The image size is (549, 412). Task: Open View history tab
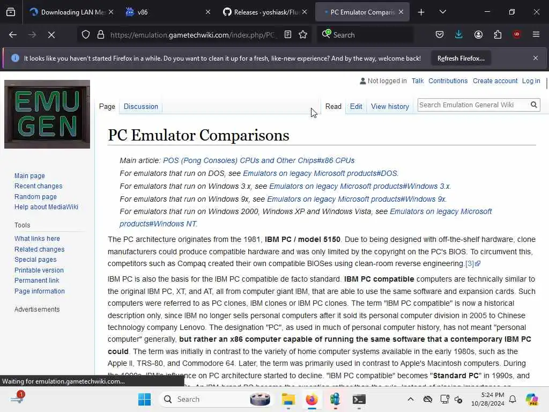390,107
